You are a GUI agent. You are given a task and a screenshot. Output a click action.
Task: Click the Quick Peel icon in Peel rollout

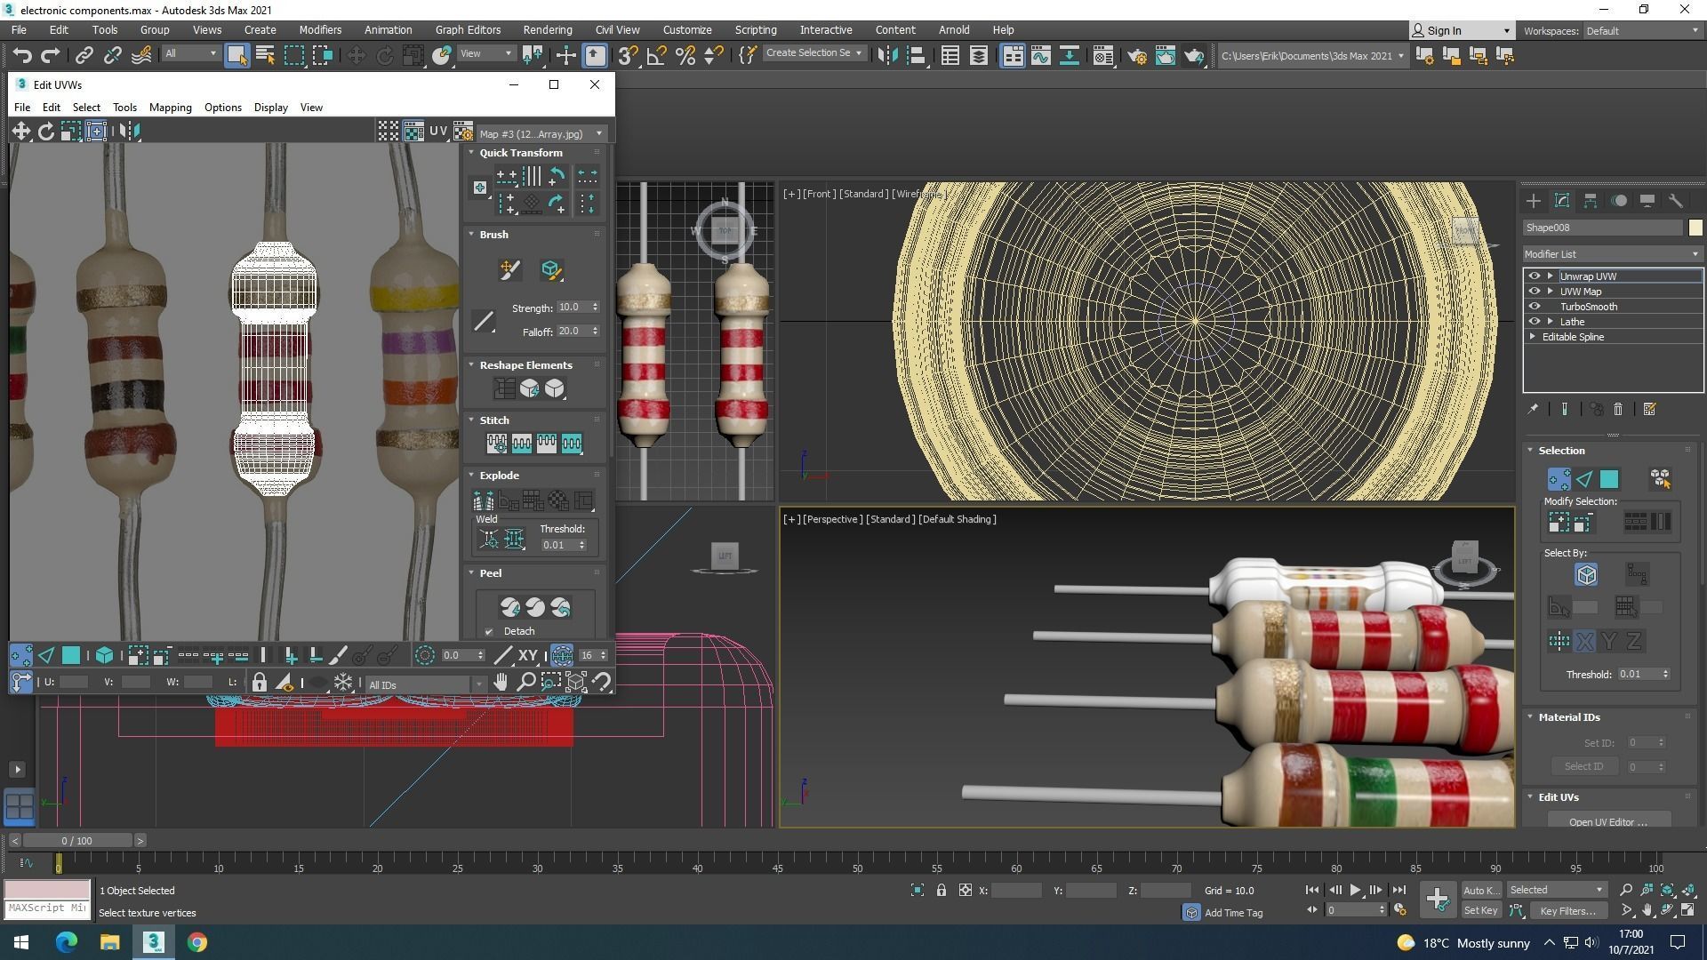click(509, 607)
